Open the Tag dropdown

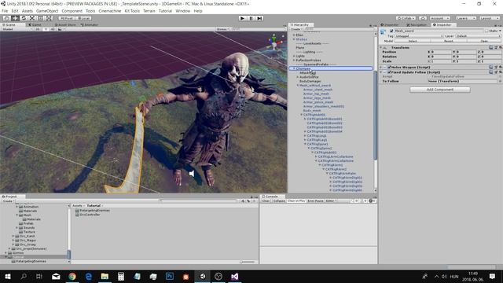[x=419, y=36]
